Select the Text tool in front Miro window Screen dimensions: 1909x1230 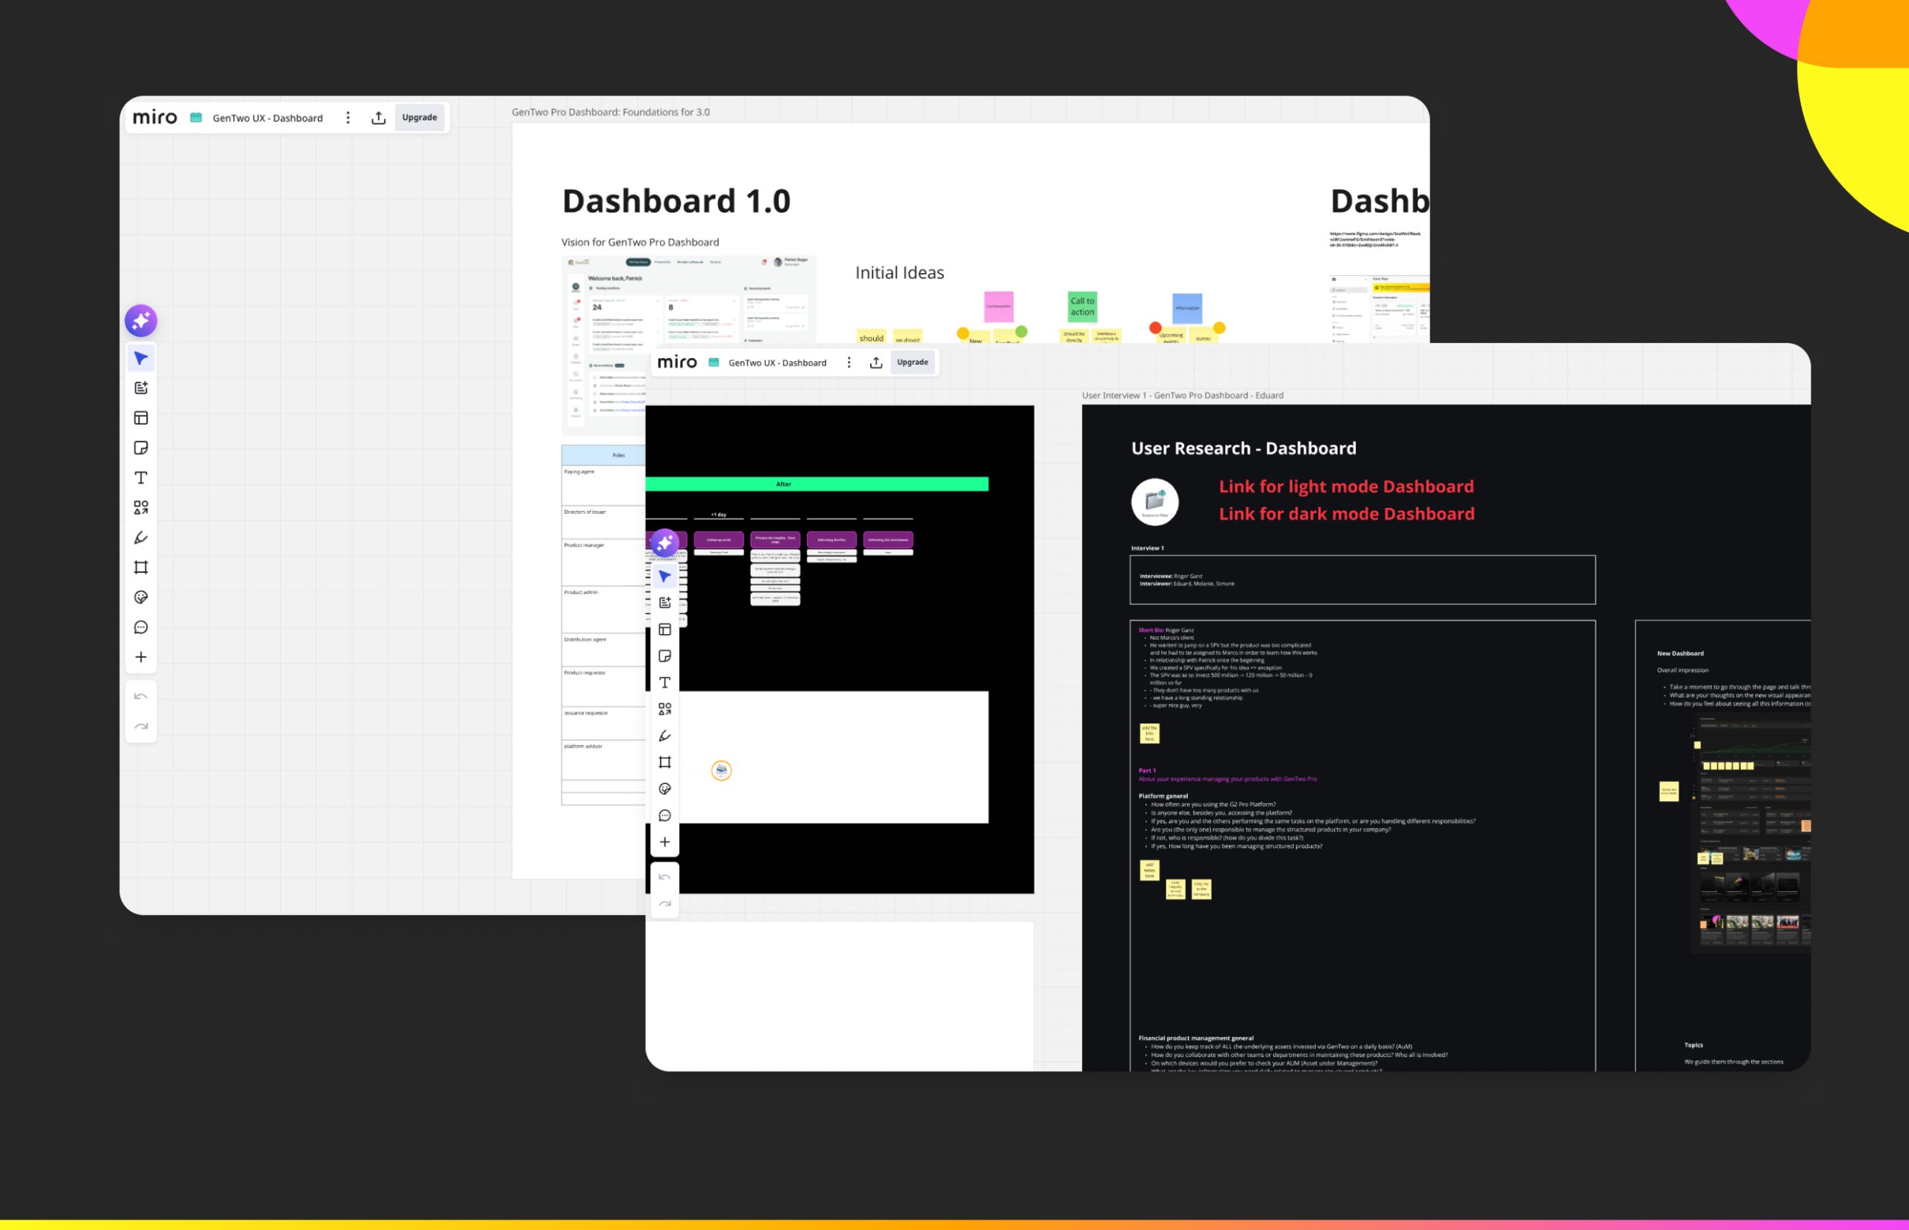(664, 683)
